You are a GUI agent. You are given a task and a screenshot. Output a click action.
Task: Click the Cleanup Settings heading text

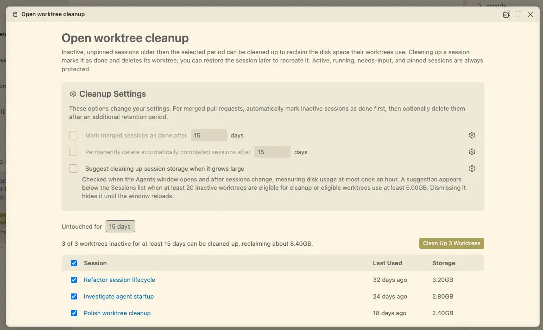click(x=113, y=94)
